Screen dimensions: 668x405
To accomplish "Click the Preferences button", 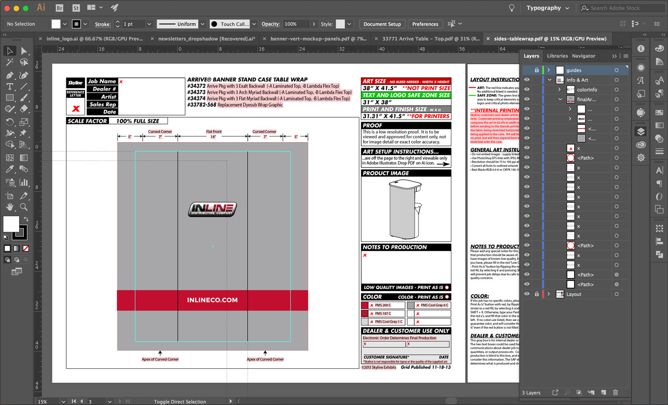I will point(425,24).
